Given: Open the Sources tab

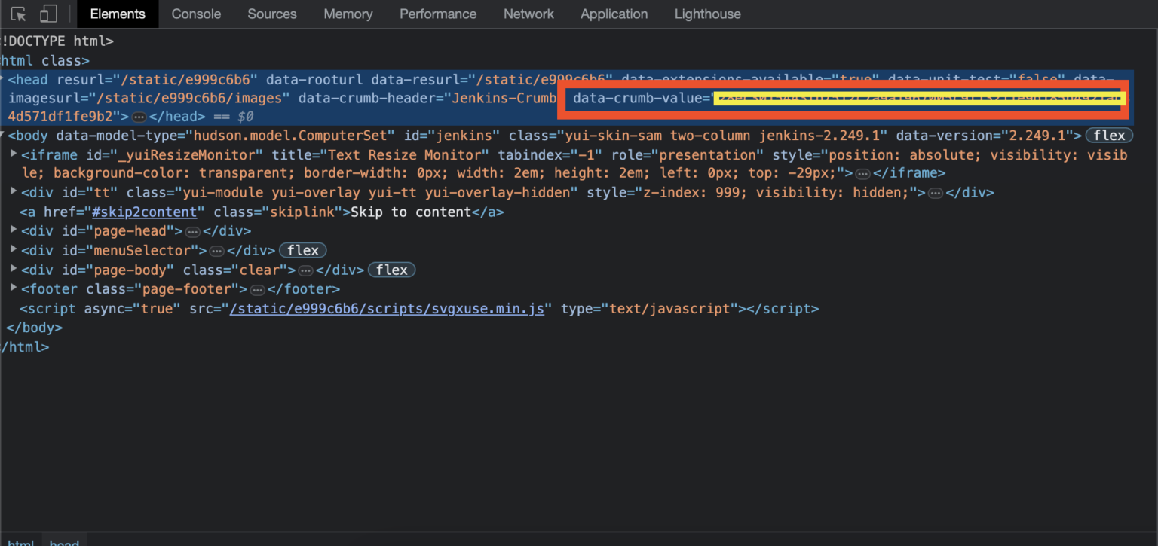Looking at the screenshot, I should [x=272, y=14].
